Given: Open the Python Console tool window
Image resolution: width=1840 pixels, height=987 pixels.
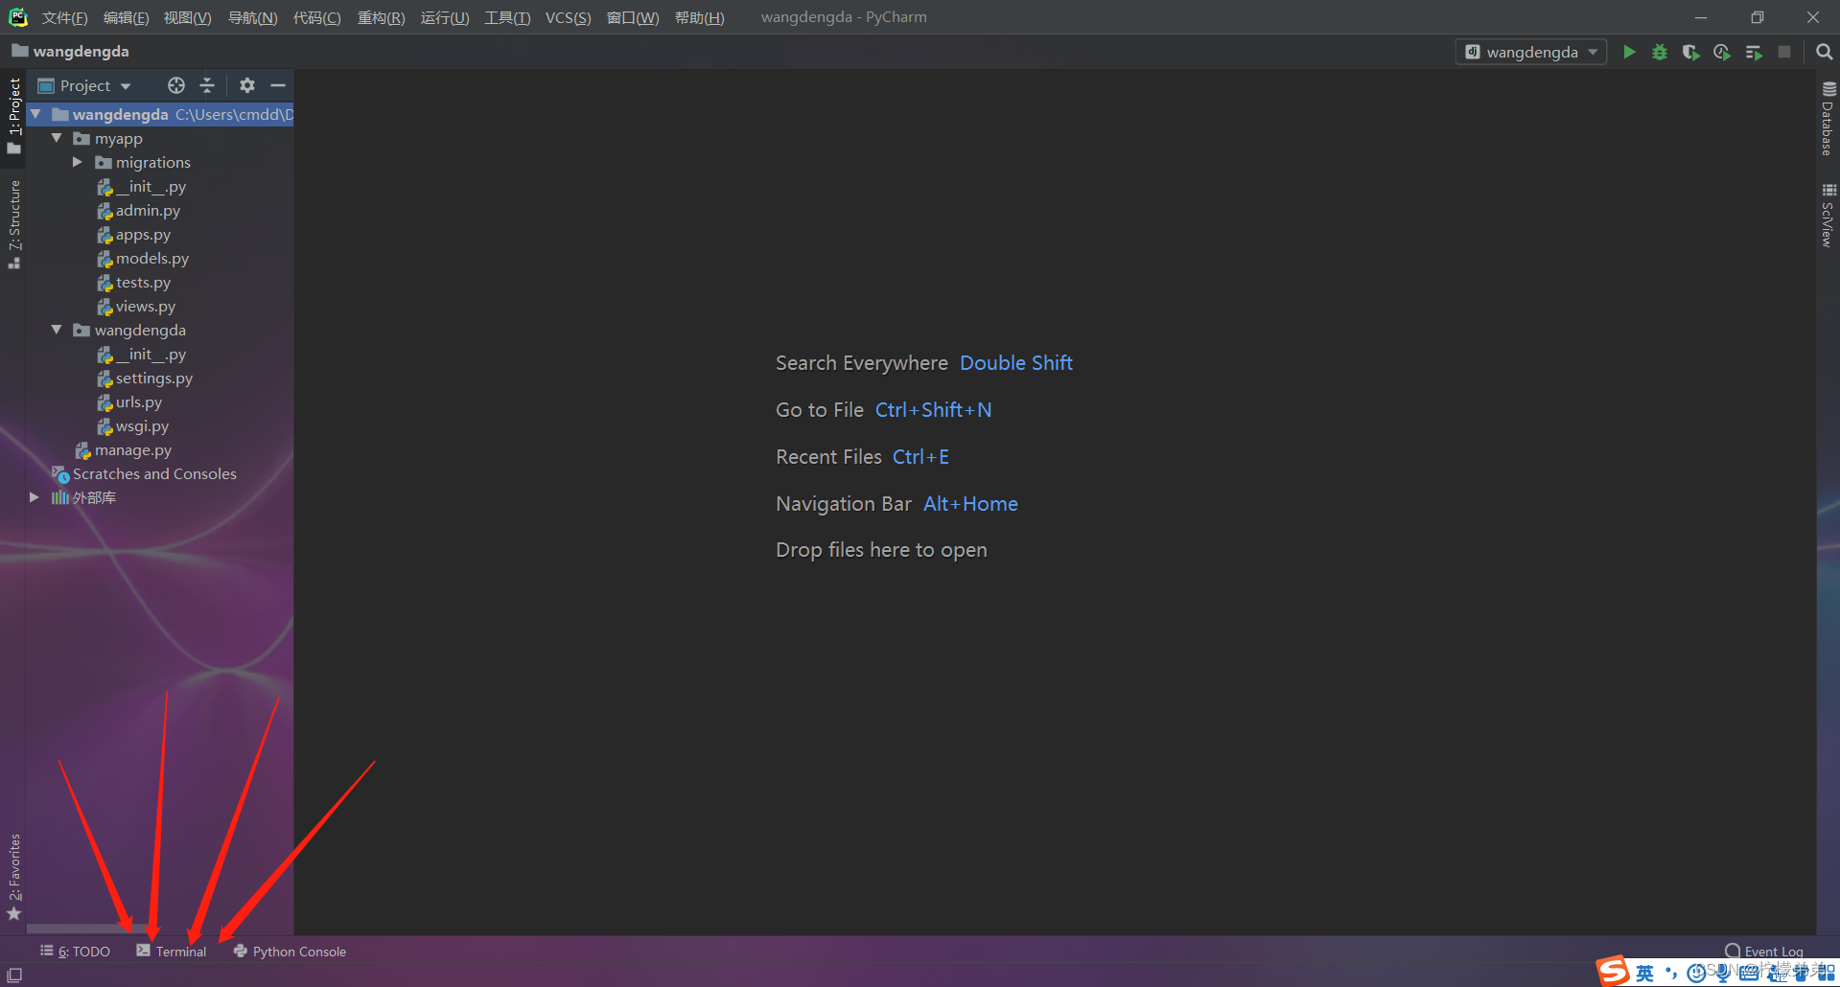Looking at the screenshot, I should point(290,952).
